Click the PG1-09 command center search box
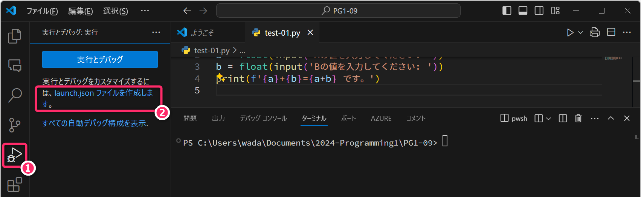This screenshot has height=197, width=641. [338, 11]
